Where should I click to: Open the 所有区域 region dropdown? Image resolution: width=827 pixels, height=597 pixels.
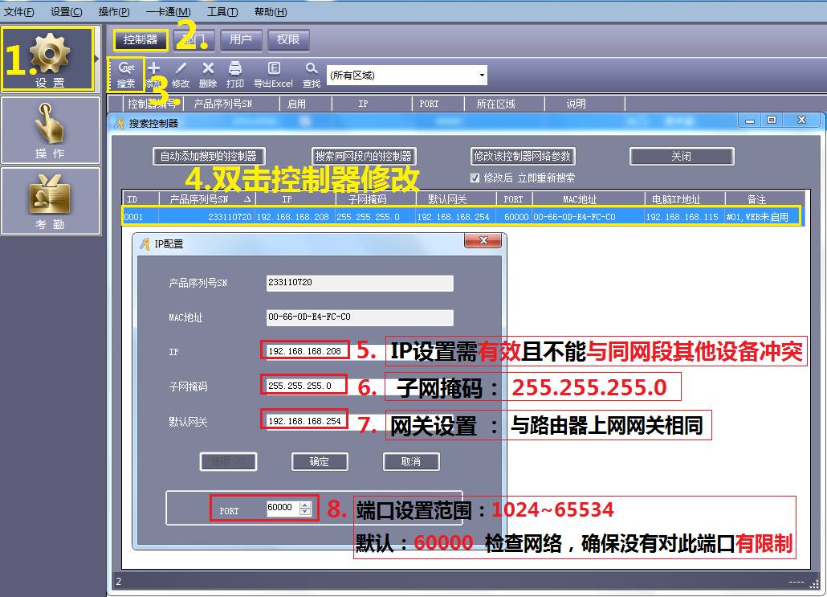point(480,74)
